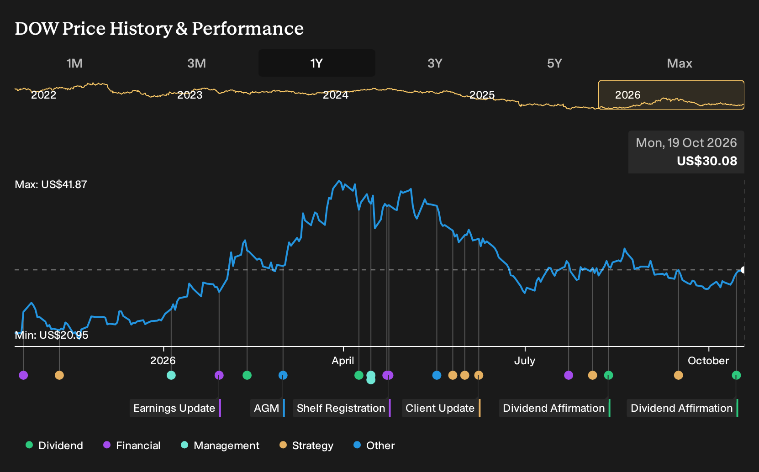759x472 pixels.
Task: Click the Min: US$20.95 label
Action: coord(52,335)
